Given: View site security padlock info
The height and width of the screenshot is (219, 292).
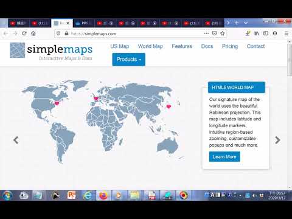Looking at the screenshot, I should (66, 33).
